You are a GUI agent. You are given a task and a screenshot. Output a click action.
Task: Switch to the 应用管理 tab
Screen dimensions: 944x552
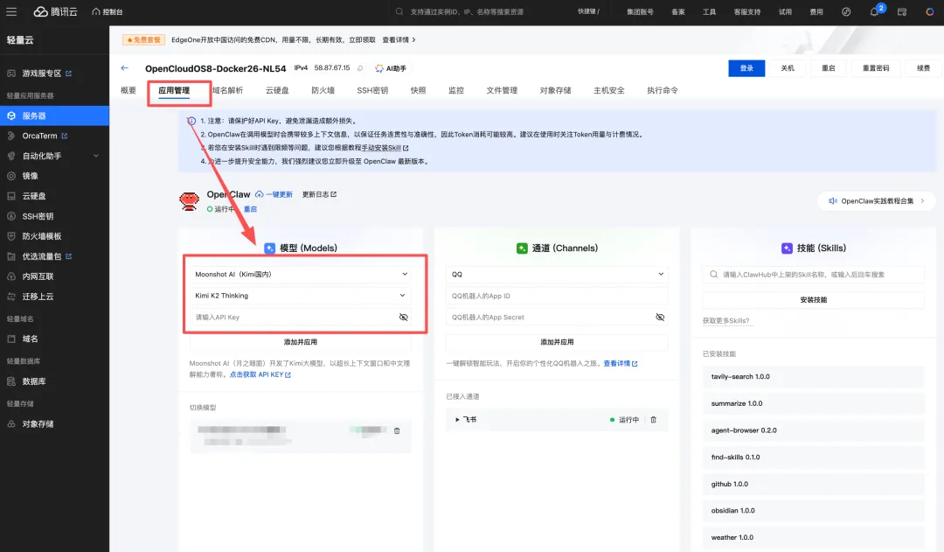(x=174, y=90)
